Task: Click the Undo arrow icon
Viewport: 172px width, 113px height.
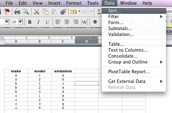Action: tap(74, 12)
